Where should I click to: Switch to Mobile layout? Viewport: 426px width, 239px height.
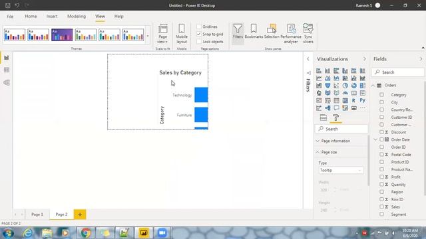(182, 34)
